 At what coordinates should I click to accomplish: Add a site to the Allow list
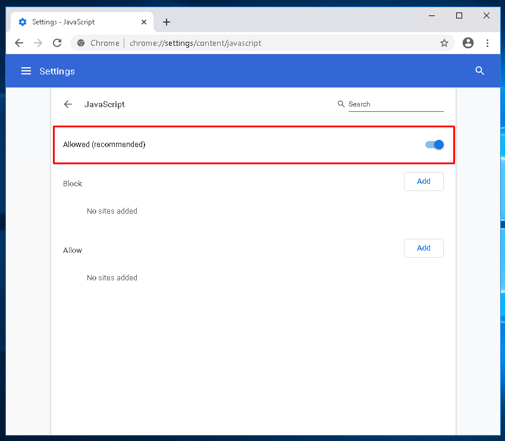click(424, 248)
